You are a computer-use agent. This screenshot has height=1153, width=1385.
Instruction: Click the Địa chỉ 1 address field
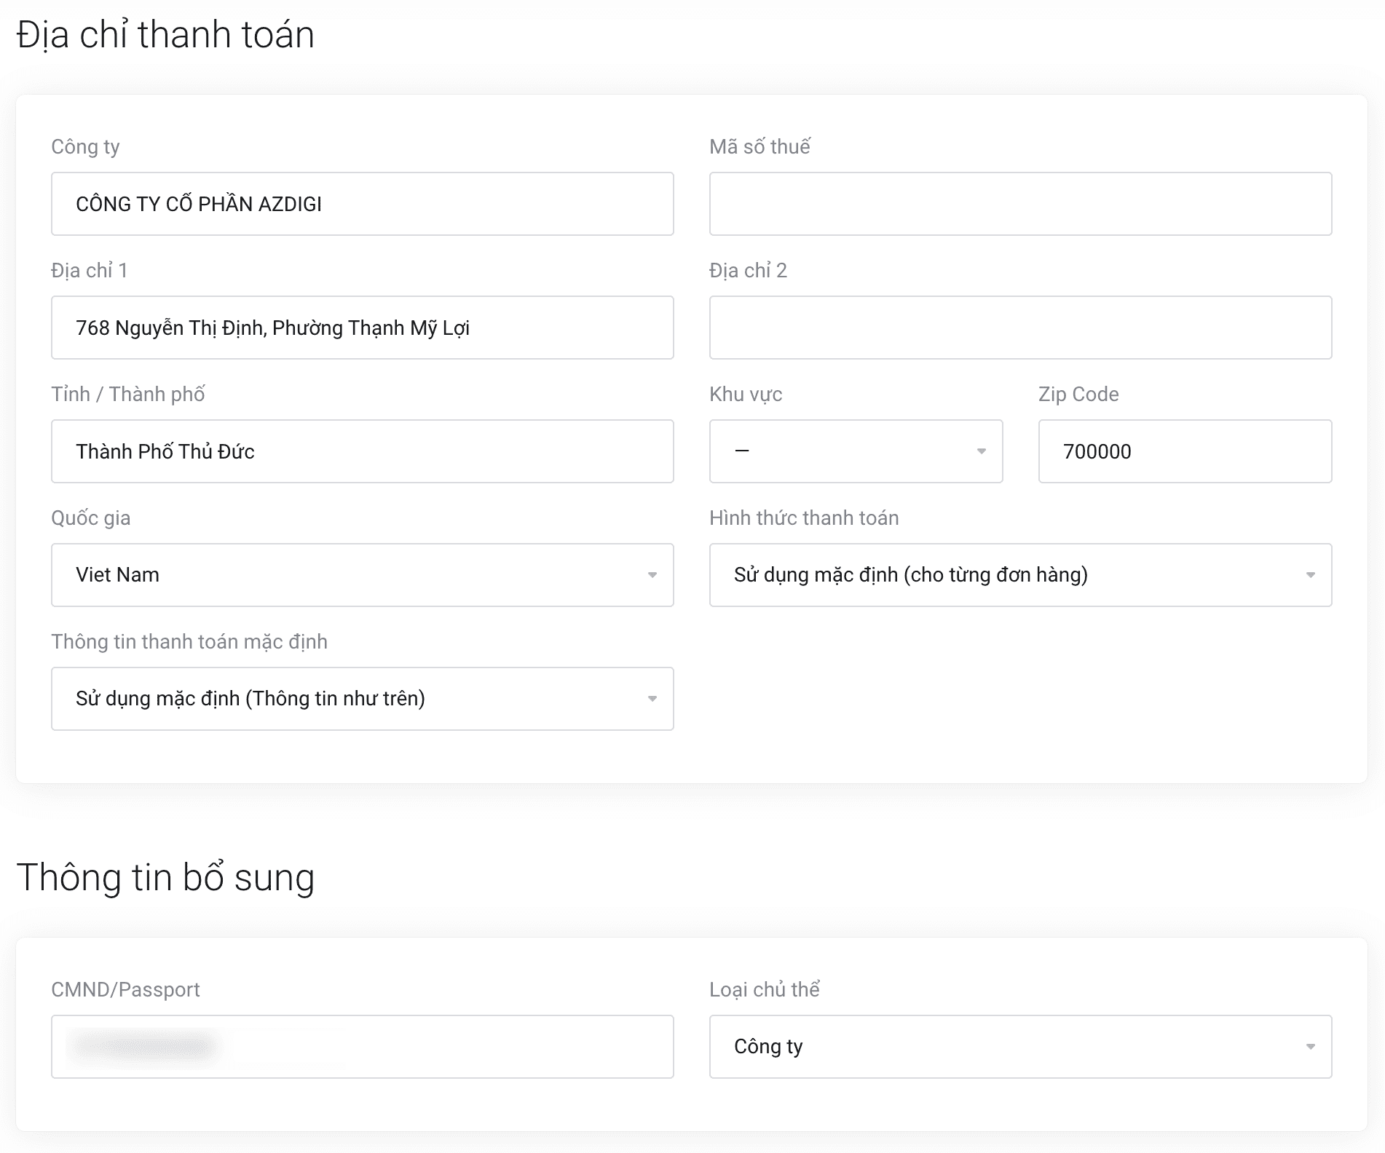tap(362, 328)
